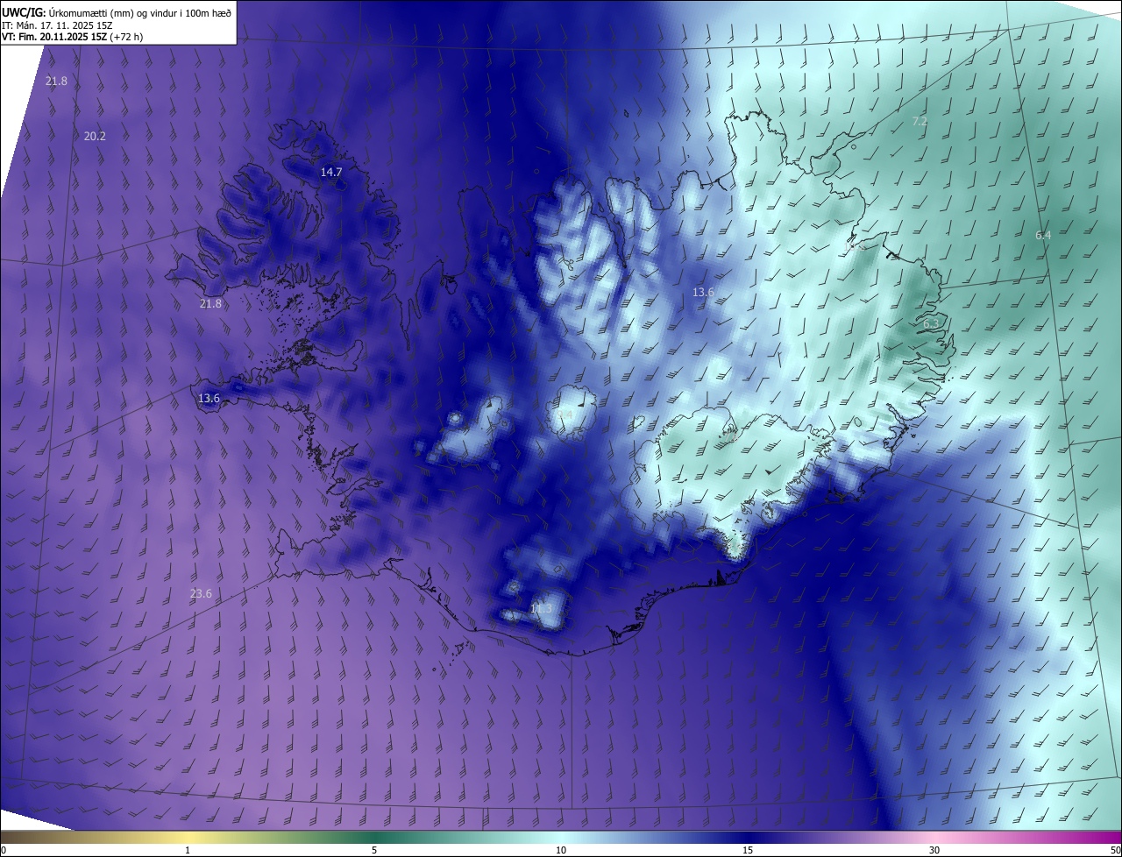Click the 15 tick on the colour scale
The height and width of the screenshot is (857, 1122).
pos(748,850)
